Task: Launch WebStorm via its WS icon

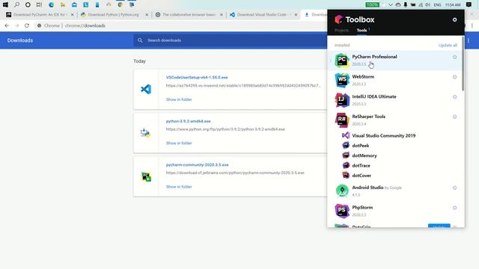Action: 342,80
